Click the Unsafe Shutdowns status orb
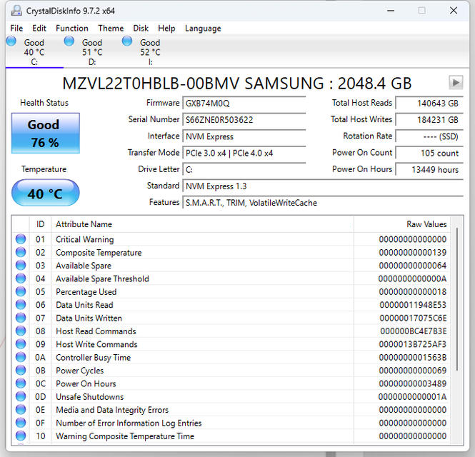The image size is (475, 457). click(21, 397)
